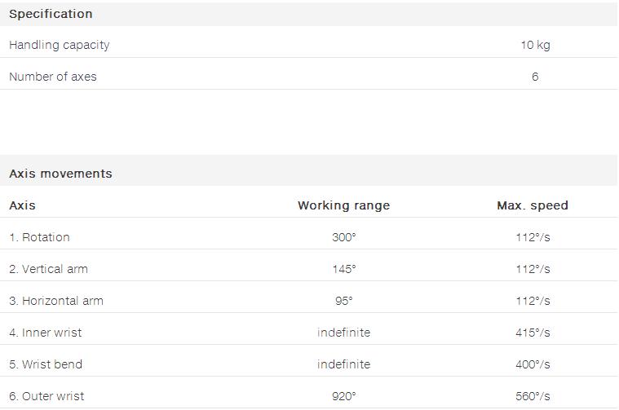This screenshot has height=410, width=619.
Task: Click the 415°/s max speed value
Action: pos(534,333)
